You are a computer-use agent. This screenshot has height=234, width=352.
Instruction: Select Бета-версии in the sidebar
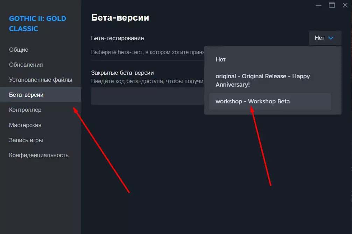tap(26, 95)
